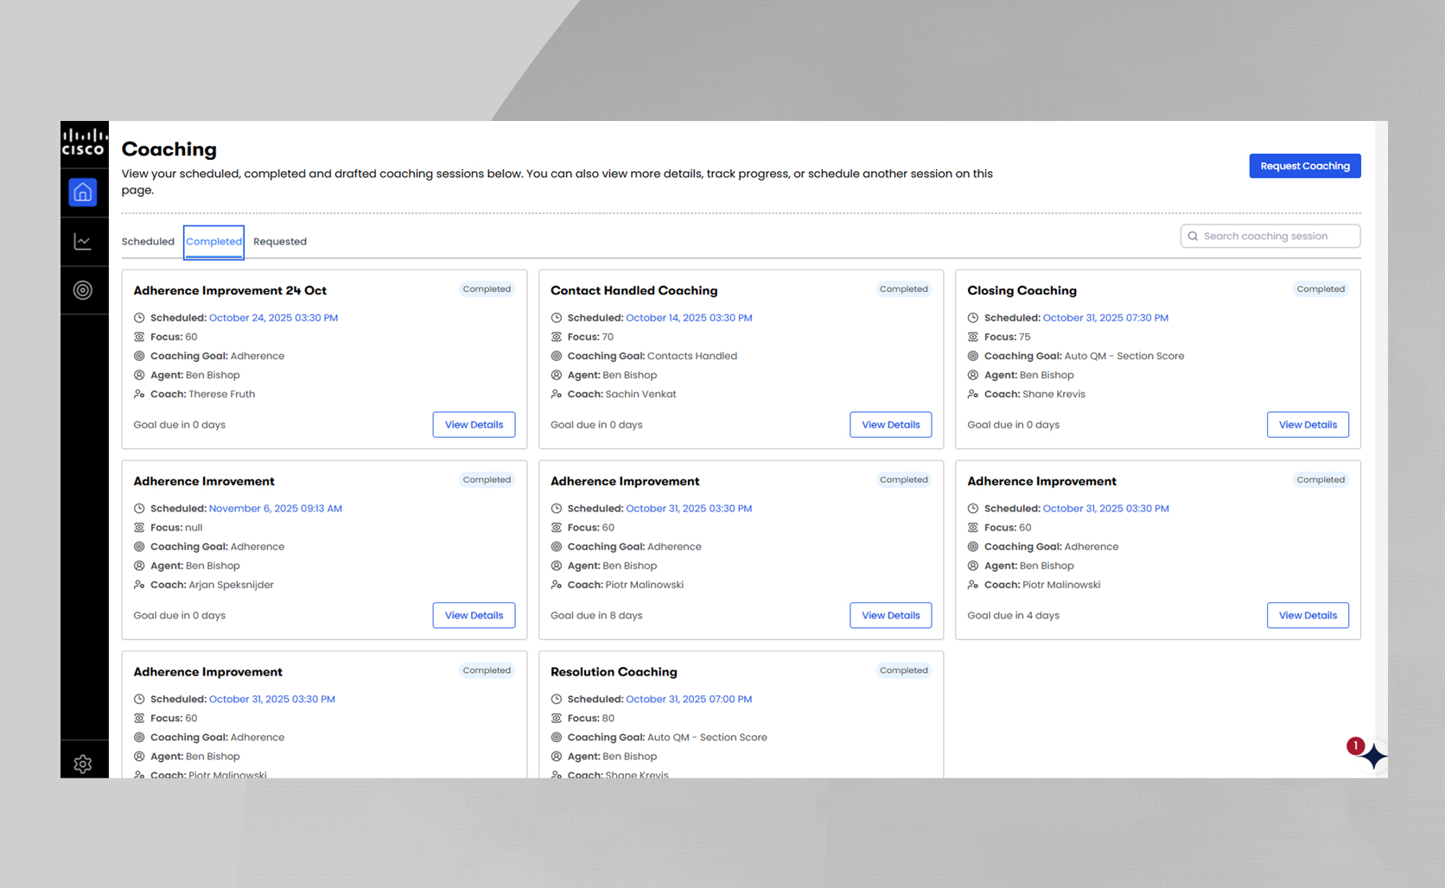
Task: View details for Contact Handled Coaching
Action: click(x=890, y=425)
